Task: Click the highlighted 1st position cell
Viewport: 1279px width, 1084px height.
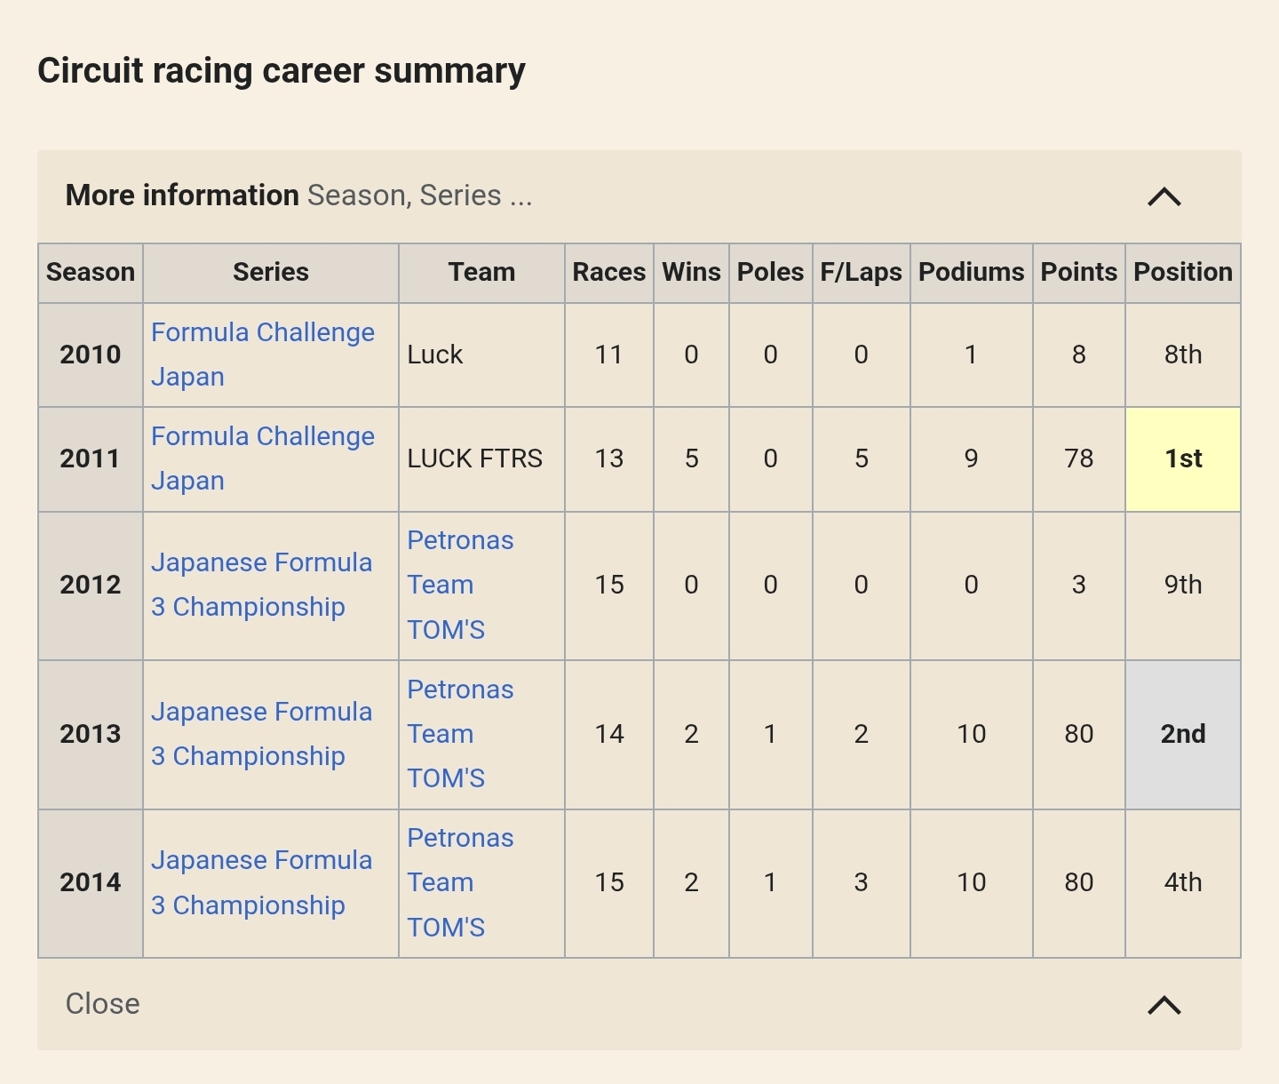Action: [x=1183, y=458]
